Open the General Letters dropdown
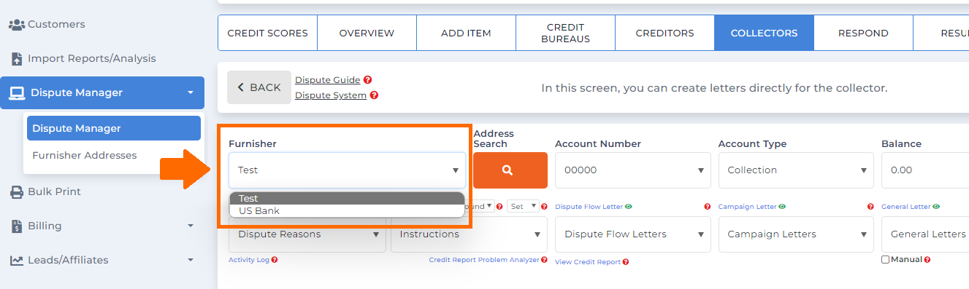Image resolution: width=969 pixels, height=289 pixels. [925, 234]
